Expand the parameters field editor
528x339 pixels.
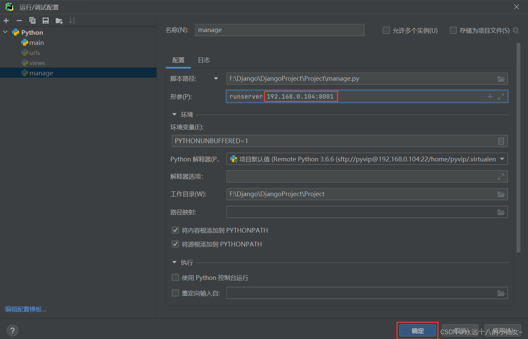[x=501, y=97]
